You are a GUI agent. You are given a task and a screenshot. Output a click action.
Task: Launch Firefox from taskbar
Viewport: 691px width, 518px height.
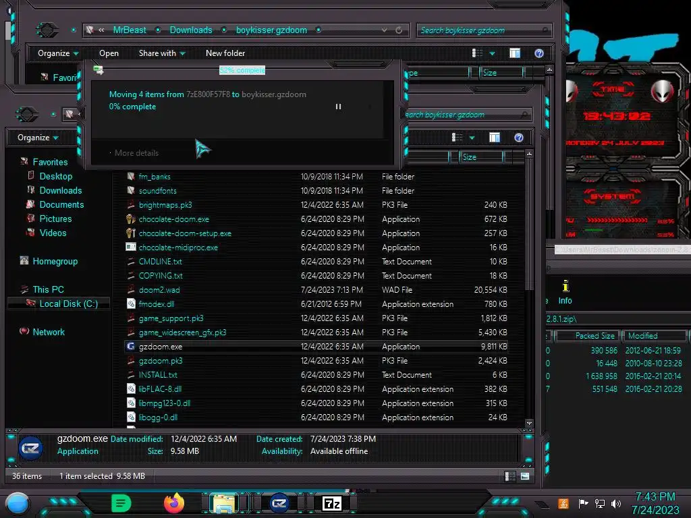click(x=174, y=503)
